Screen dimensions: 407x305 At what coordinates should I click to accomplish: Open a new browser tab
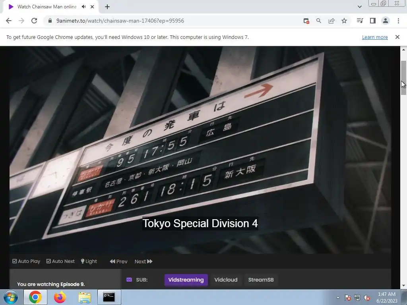[x=107, y=7]
